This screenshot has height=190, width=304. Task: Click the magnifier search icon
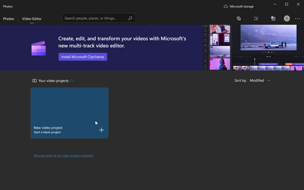130,18
